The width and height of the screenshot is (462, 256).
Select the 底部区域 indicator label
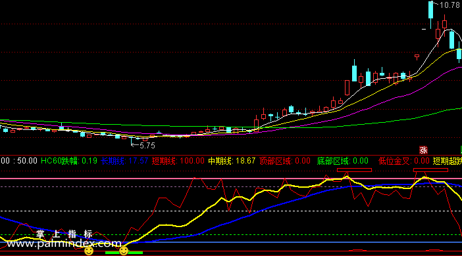(x=343, y=161)
